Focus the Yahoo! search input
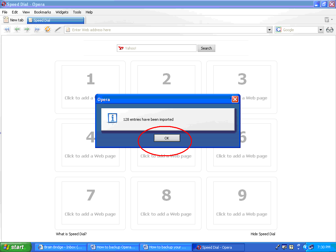The height and width of the screenshot is (252, 336). (157, 48)
